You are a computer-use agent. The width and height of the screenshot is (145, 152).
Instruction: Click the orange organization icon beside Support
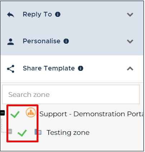point(31,112)
